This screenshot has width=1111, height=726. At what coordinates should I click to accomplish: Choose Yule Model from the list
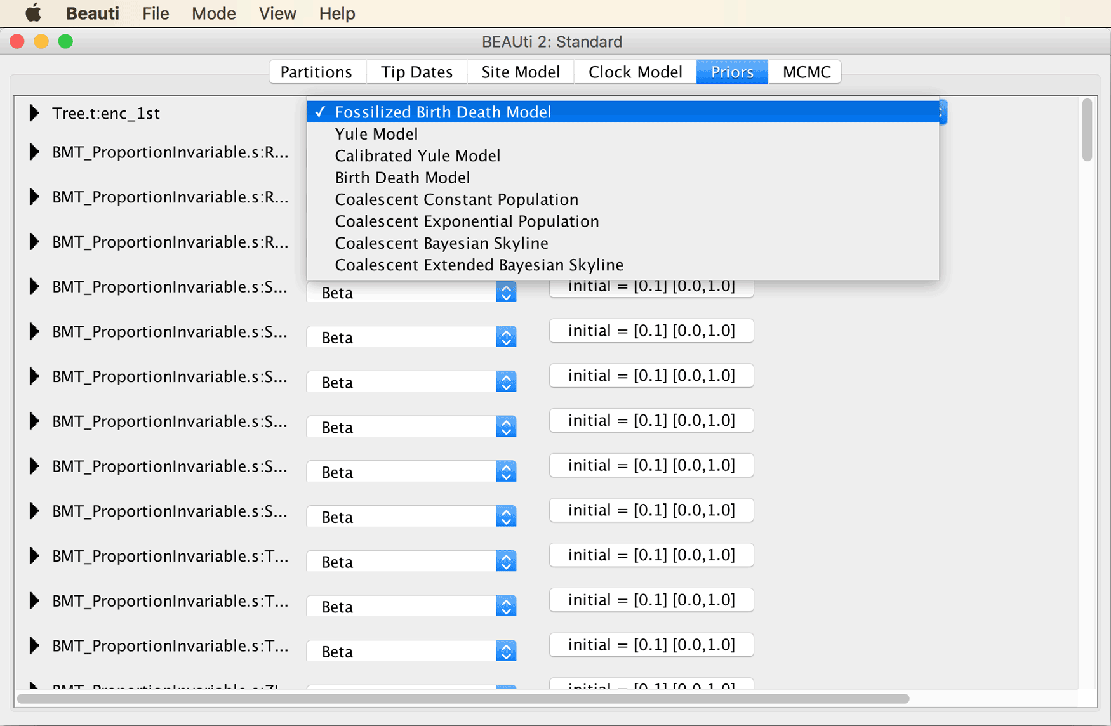tap(623, 134)
